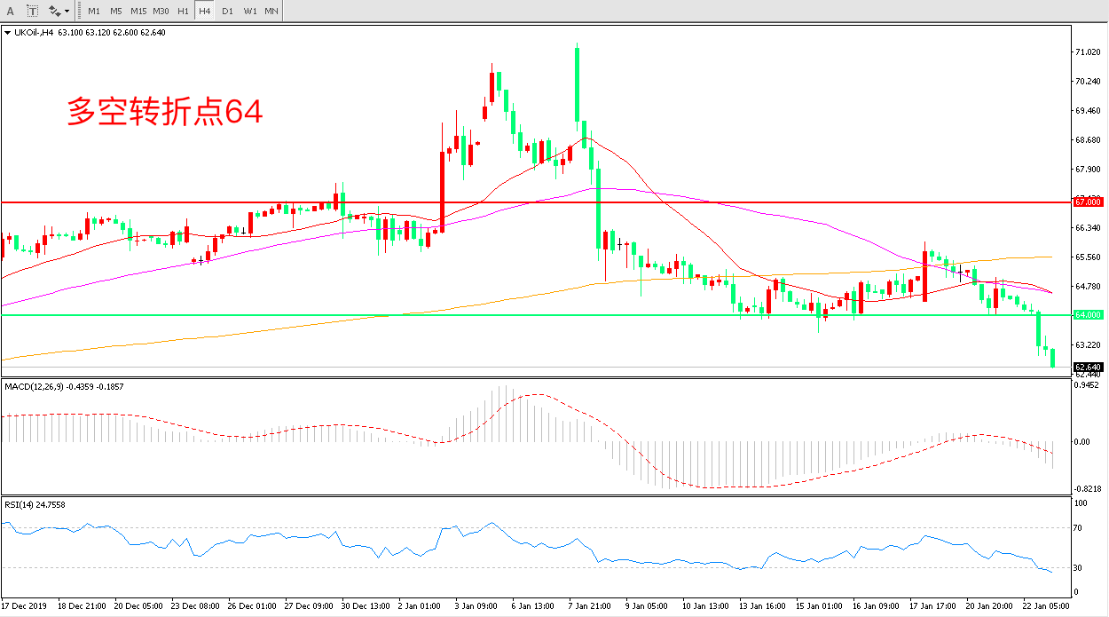Select the Text Label tool
Viewport: 1109px width, 617px height.
tap(33, 11)
